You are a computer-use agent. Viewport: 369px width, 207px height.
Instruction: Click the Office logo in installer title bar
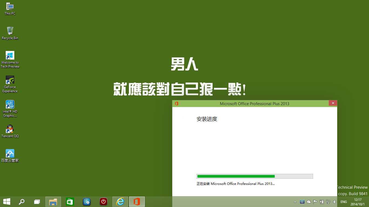pos(176,103)
